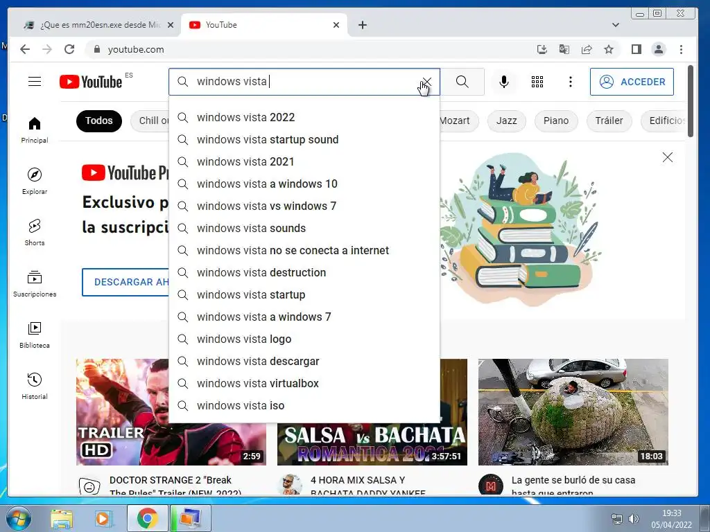Select the Tráiler filter chip
The image size is (710, 532).
click(x=609, y=121)
